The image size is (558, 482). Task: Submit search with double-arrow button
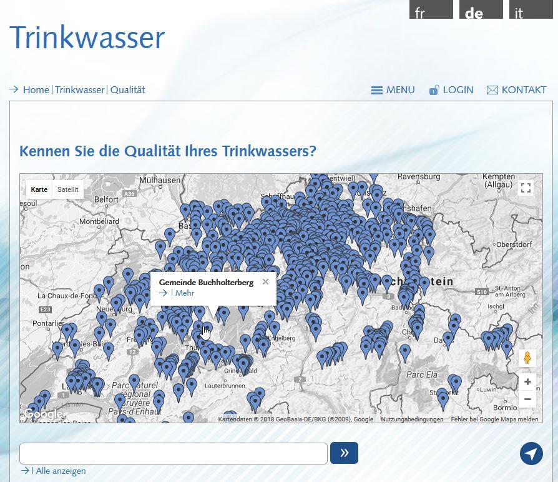click(x=344, y=453)
